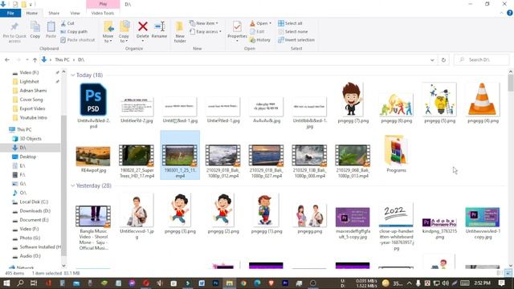
Task: Click History in the Open group
Action: pos(260,39)
